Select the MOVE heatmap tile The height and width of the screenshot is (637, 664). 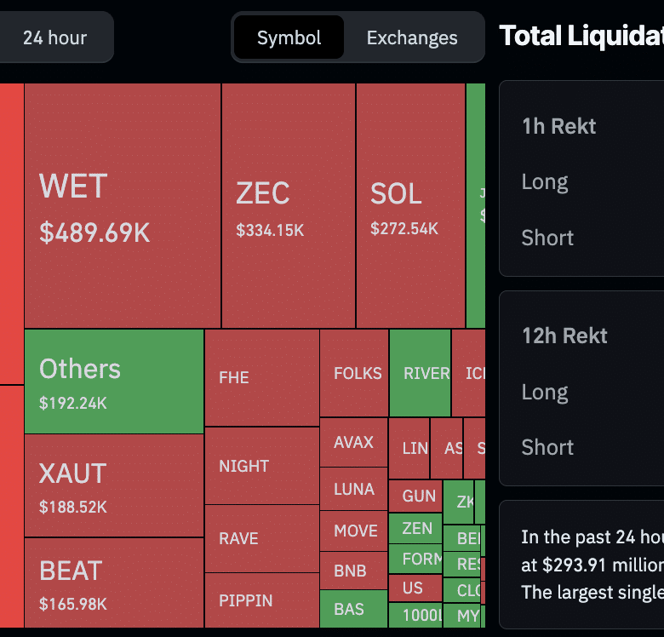click(x=353, y=531)
